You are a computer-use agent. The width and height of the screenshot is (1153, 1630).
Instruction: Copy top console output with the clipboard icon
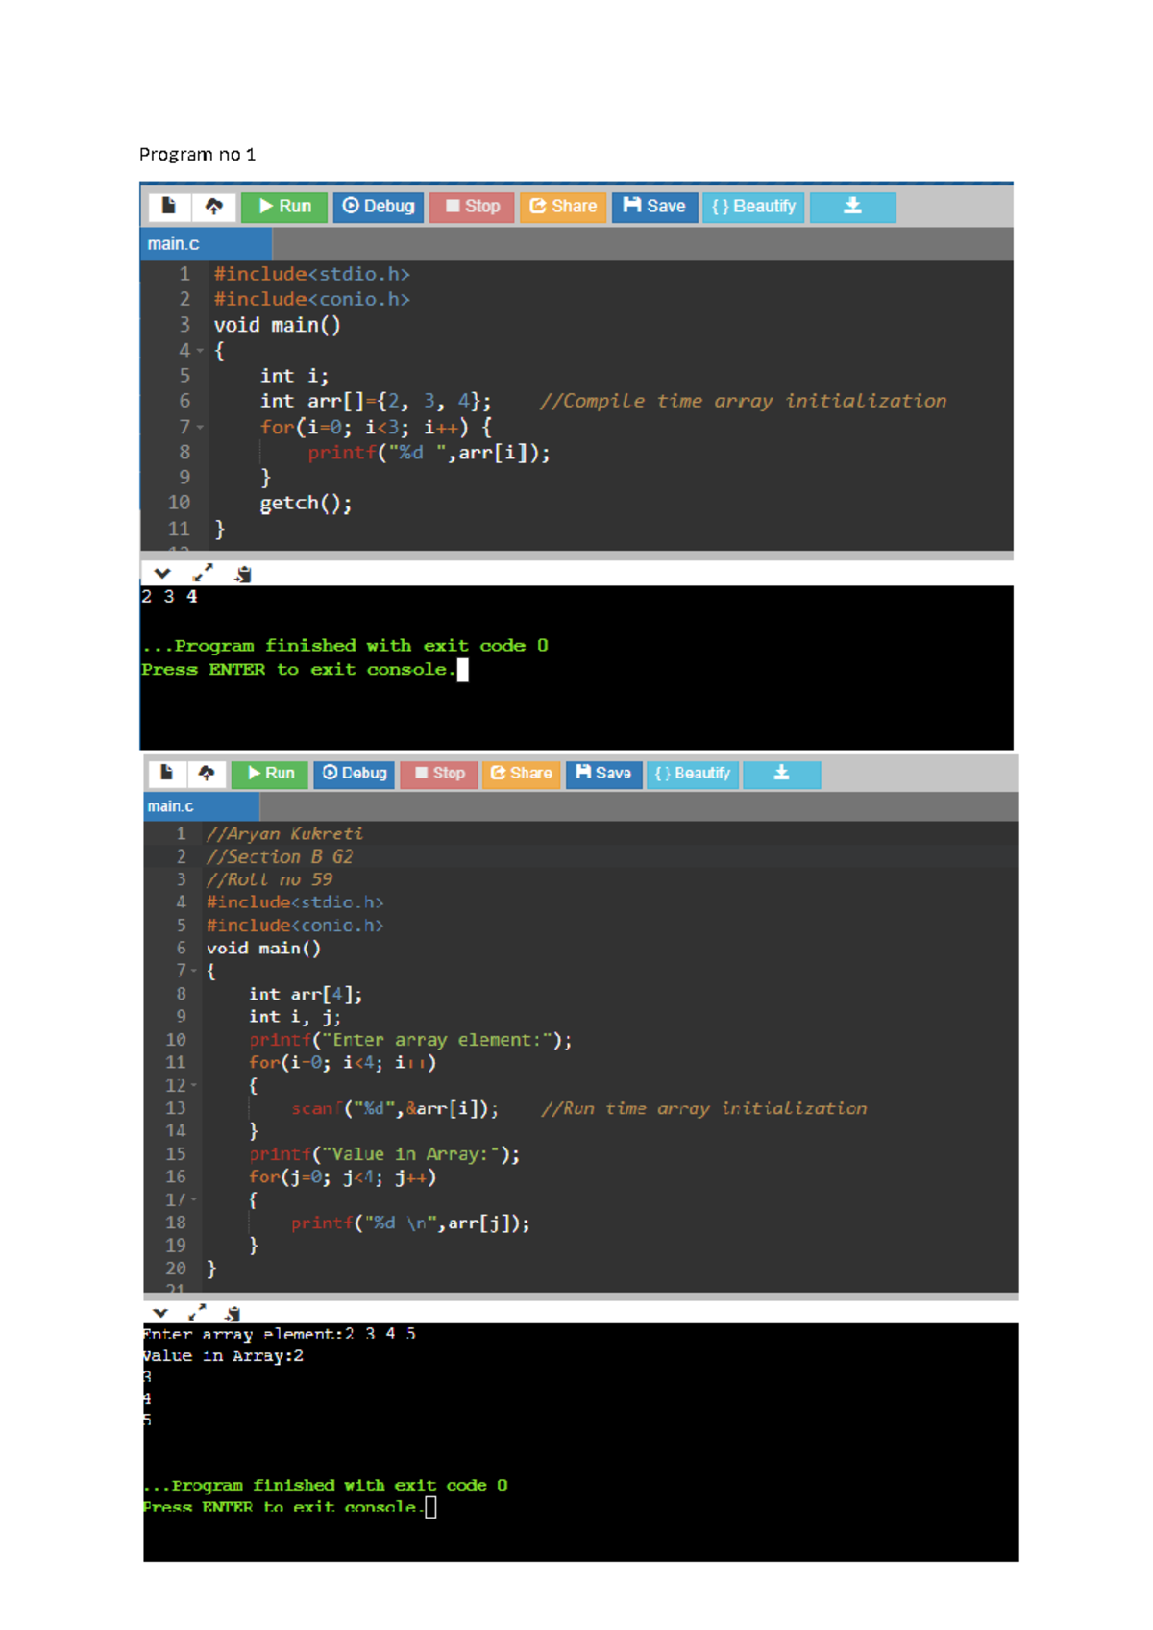click(243, 574)
